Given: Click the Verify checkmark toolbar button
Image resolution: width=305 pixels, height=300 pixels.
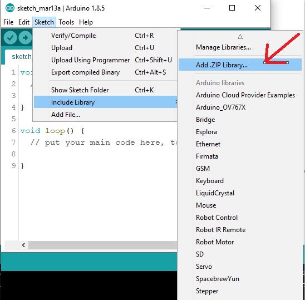Looking at the screenshot, I should coord(10,37).
